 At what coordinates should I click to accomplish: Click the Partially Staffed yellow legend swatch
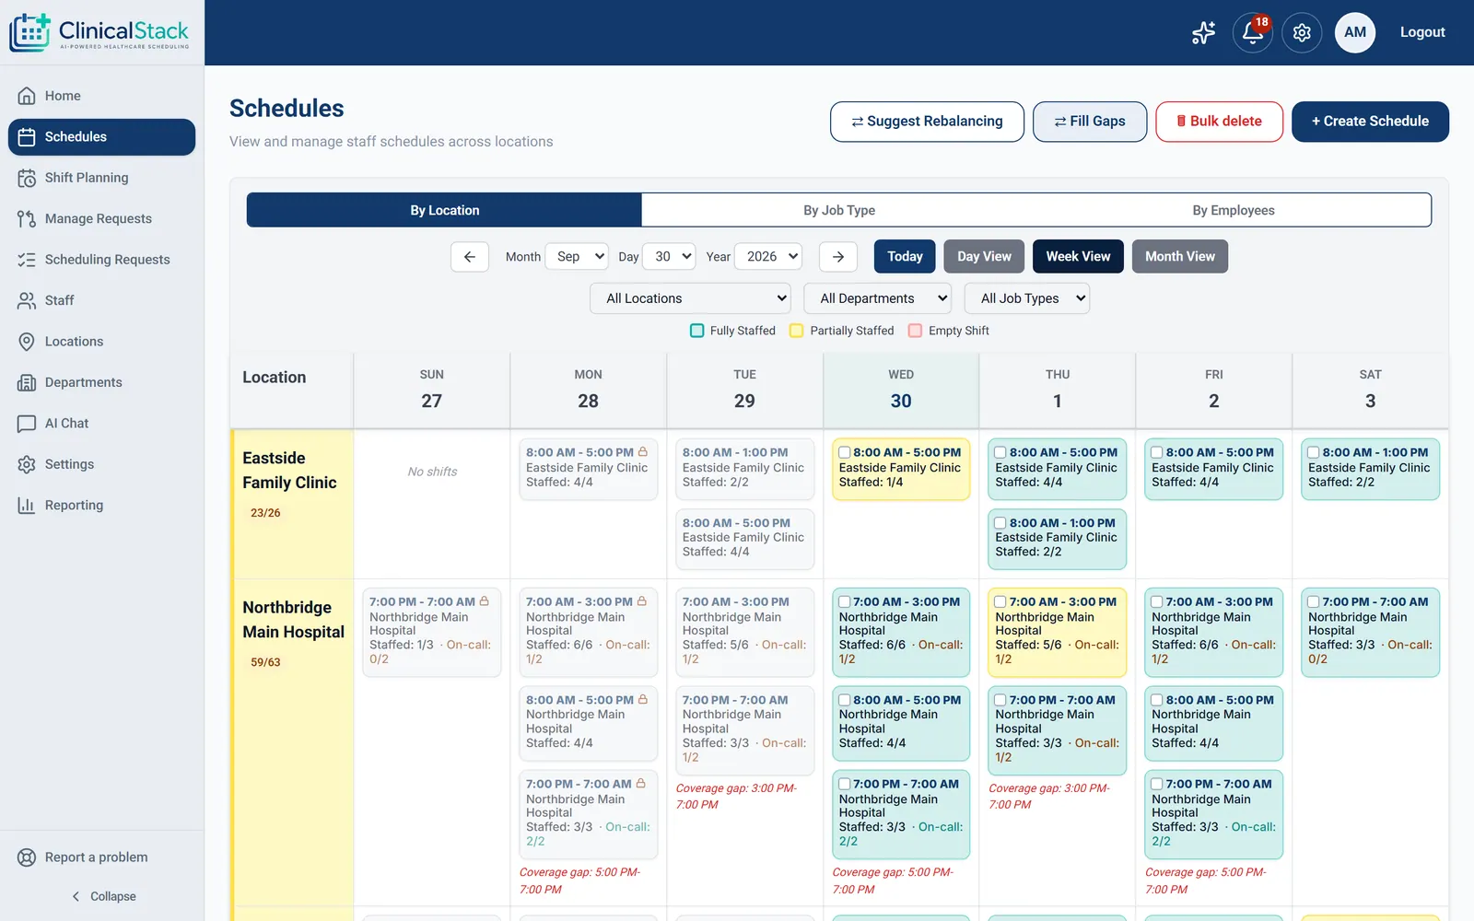tap(797, 331)
